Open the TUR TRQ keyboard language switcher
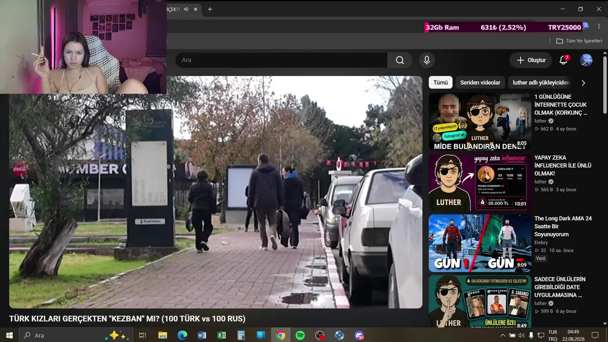The image size is (608, 342). click(x=552, y=335)
